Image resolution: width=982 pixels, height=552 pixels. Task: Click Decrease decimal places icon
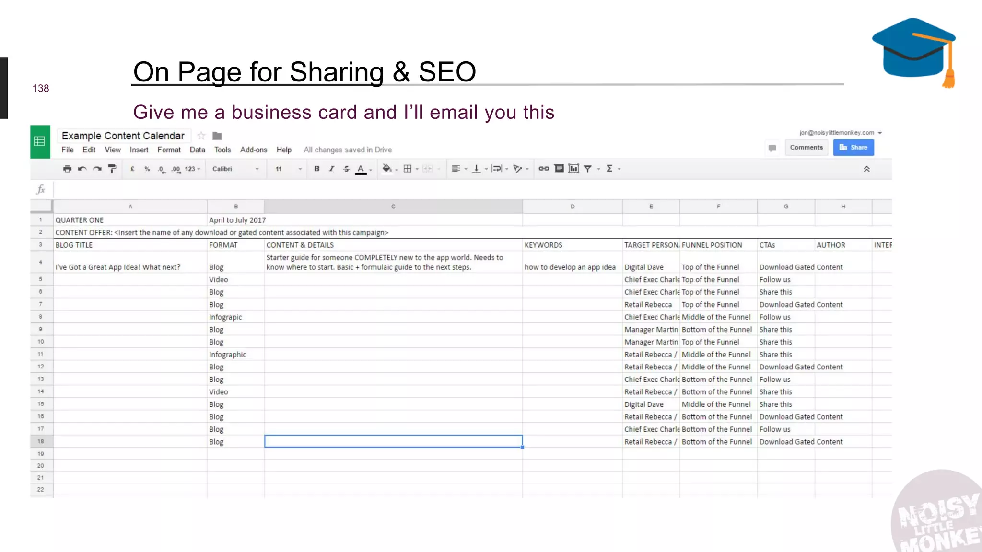click(162, 169)
